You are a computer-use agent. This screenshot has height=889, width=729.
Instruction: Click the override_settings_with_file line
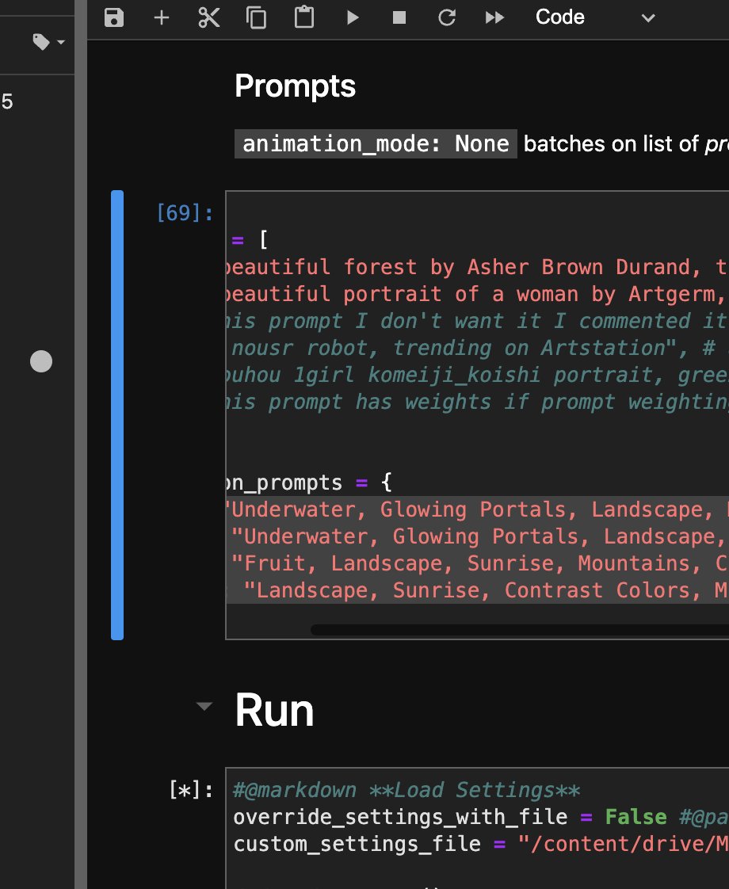(x=481, y=817)
